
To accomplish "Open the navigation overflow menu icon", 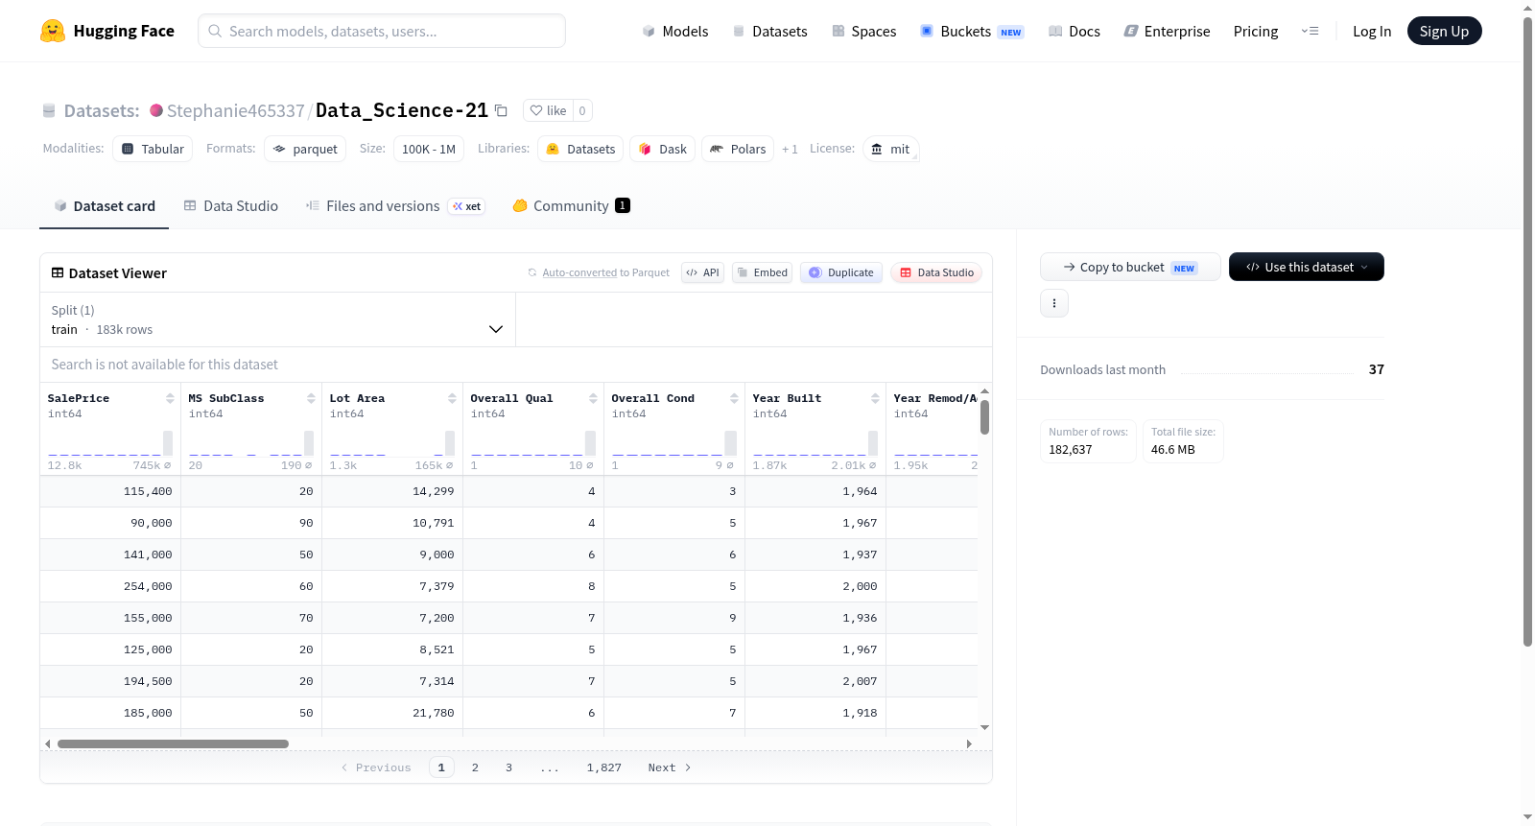I will [x=1310, y=31].
